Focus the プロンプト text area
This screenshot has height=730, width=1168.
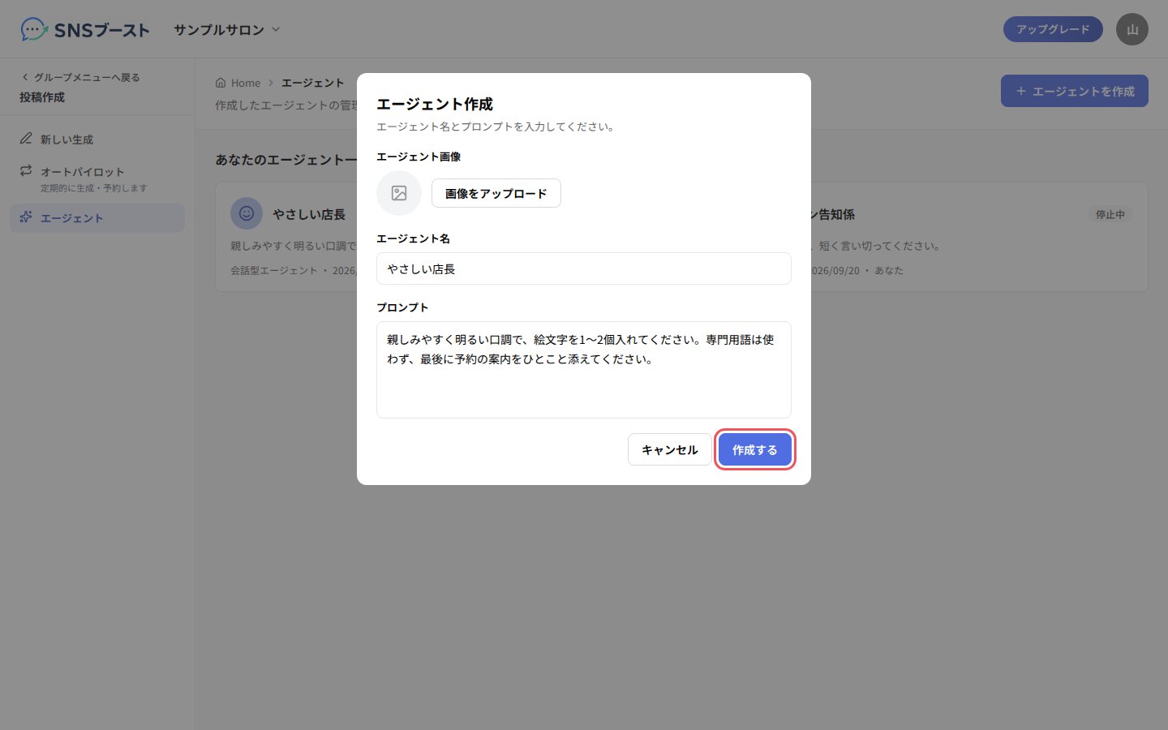(584, 370)
